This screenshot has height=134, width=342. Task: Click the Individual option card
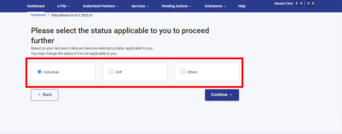63,72
